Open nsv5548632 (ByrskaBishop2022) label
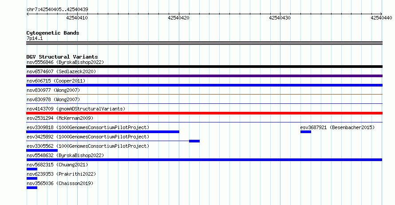This screenshot has height=205, width=395. click(x=65, y=155)
